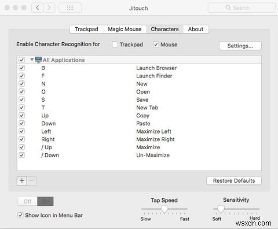Select the Maximize Right action
This screenshot has height=229, width=278.
pos(156,139)
